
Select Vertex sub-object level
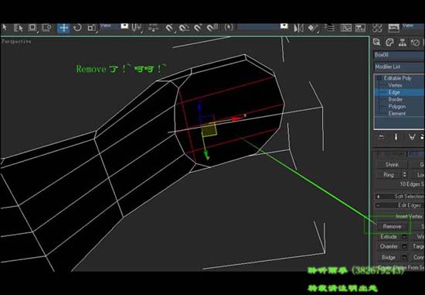(395, 85)
